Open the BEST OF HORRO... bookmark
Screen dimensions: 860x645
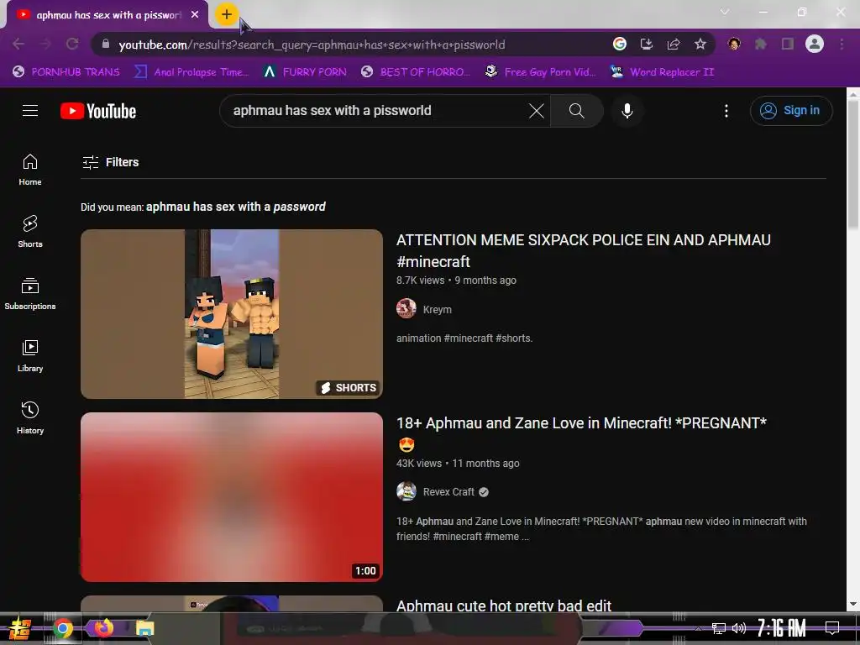(416, 72)
